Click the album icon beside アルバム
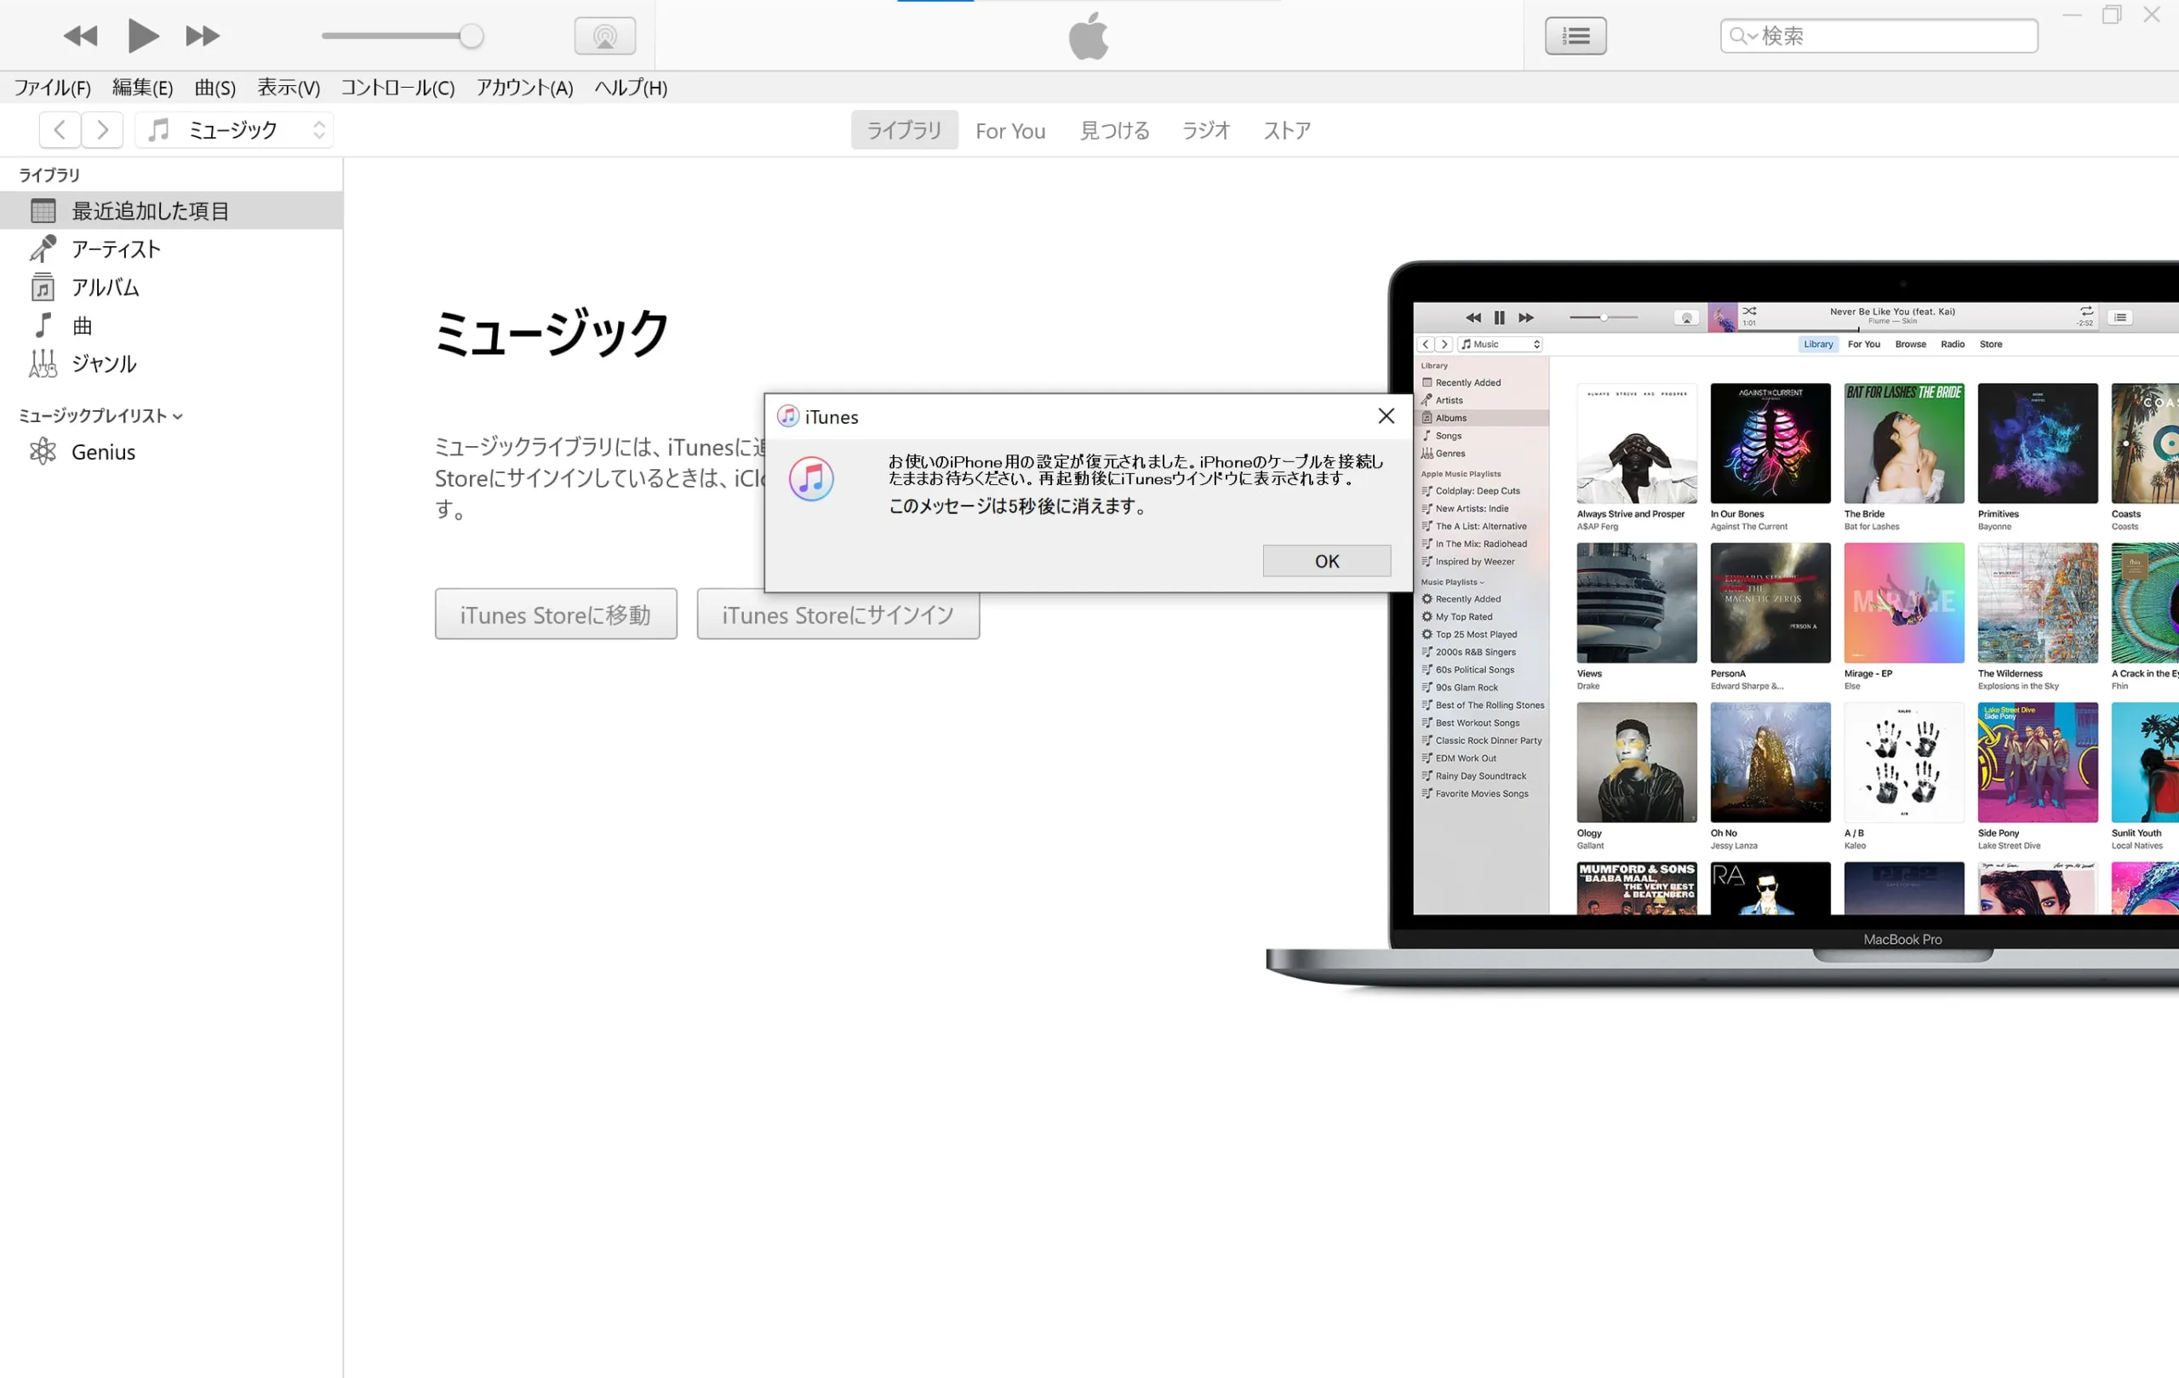The image size is (2179, 1378). click(x=43, y=286)
